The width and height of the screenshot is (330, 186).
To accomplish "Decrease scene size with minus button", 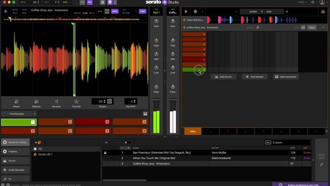I will click(236, 11).
